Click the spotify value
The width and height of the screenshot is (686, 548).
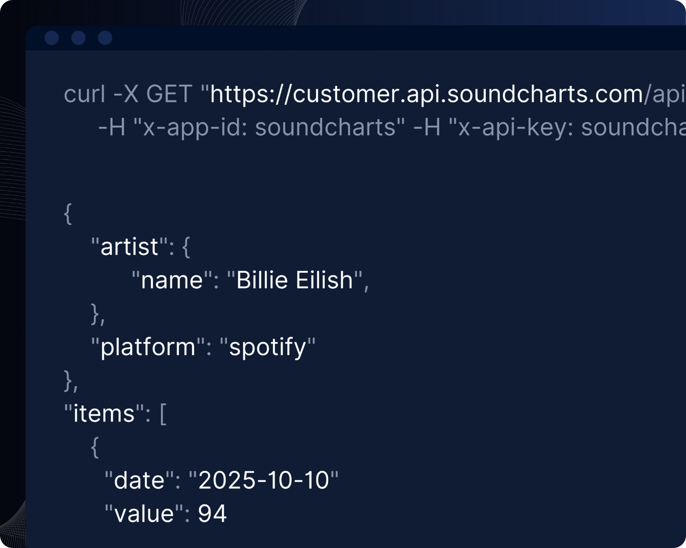(267, 347)
